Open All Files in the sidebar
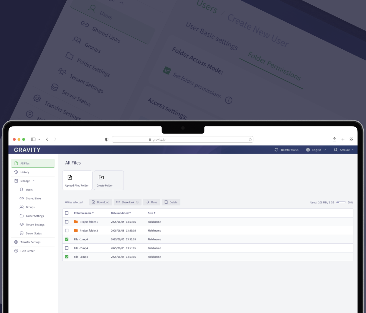The width and height of the screenshot is (366, 313). click(x=33, y=163)
